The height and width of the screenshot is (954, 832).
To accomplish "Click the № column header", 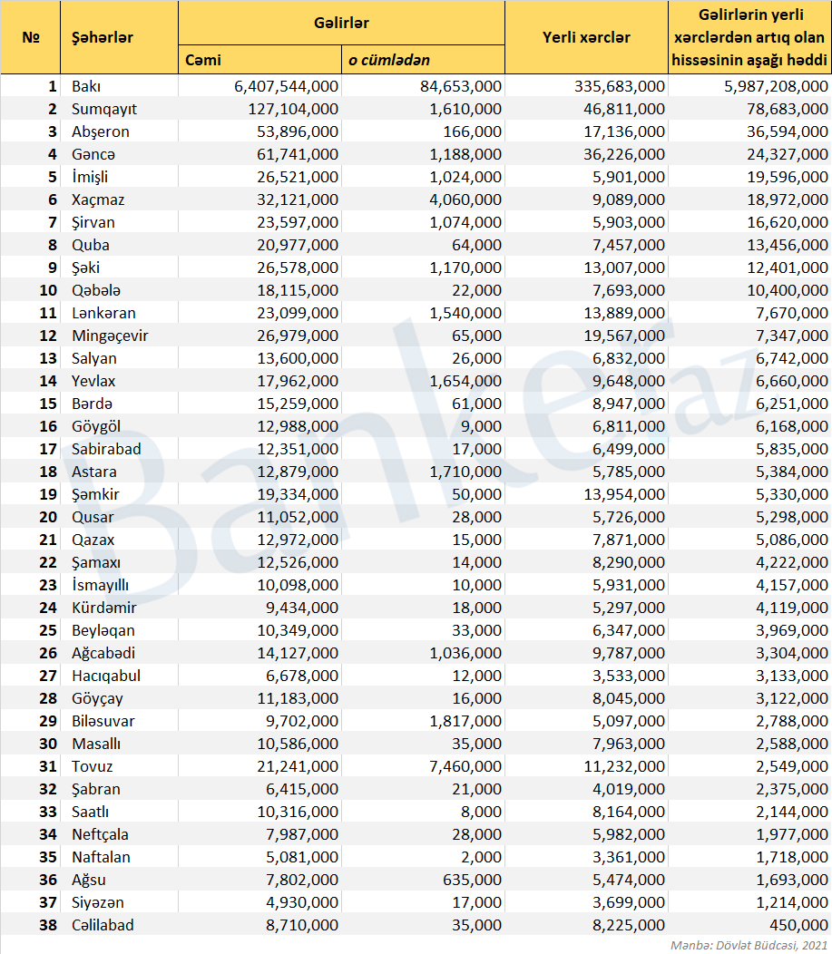I will click(x=31, y=37).
